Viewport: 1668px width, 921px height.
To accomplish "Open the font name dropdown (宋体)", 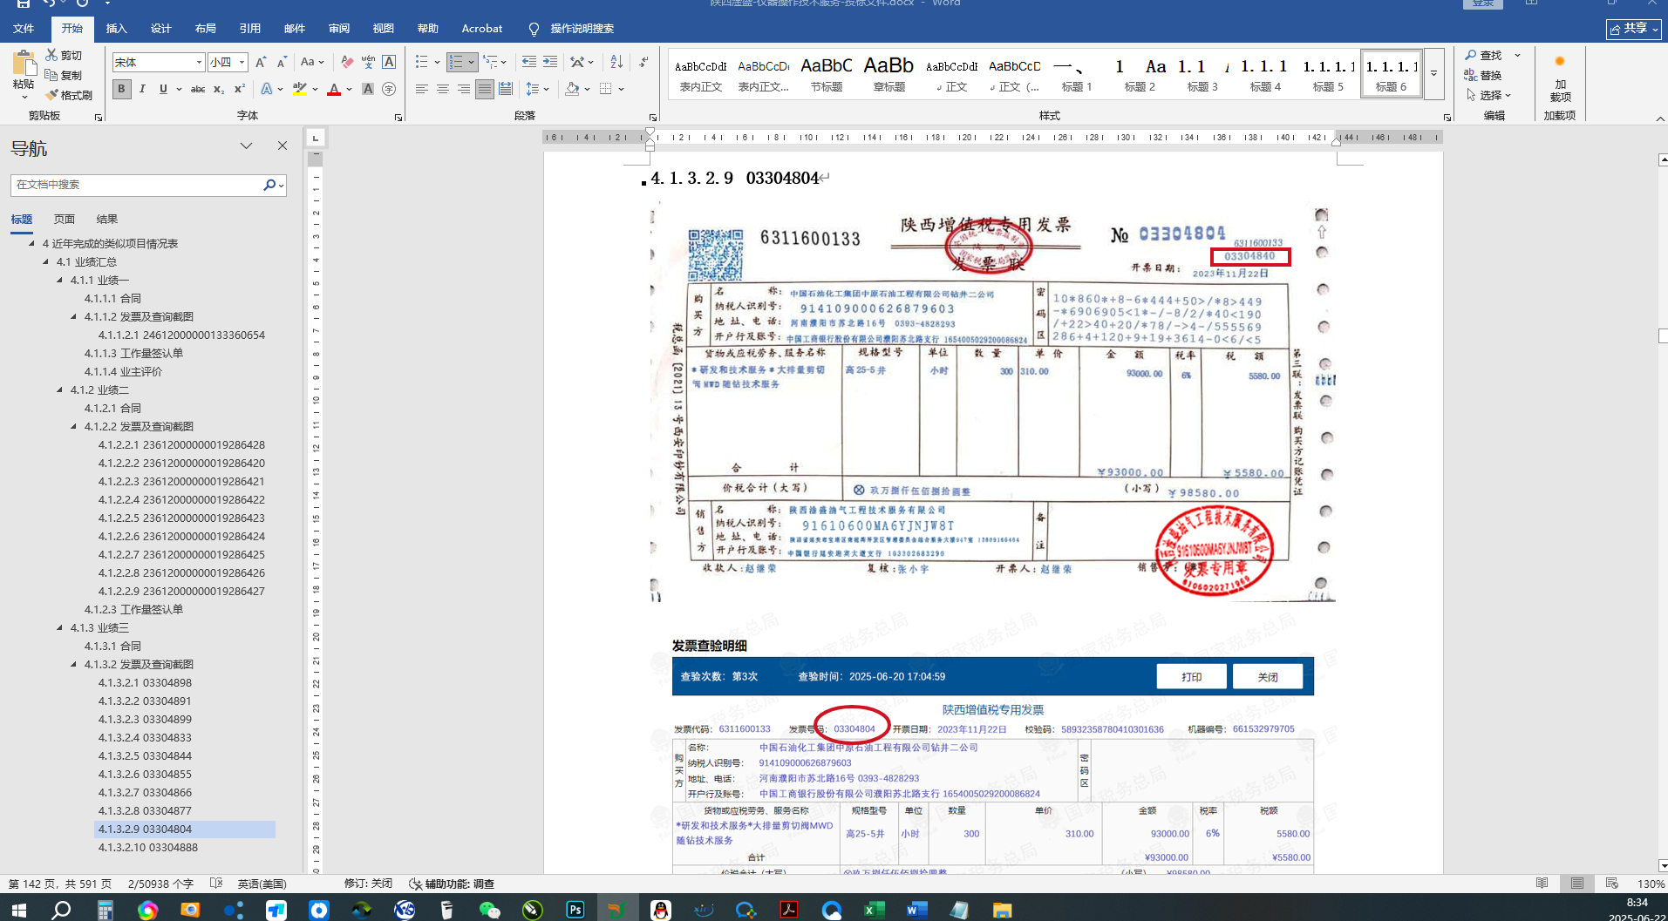I will click(x=199, y=62).
